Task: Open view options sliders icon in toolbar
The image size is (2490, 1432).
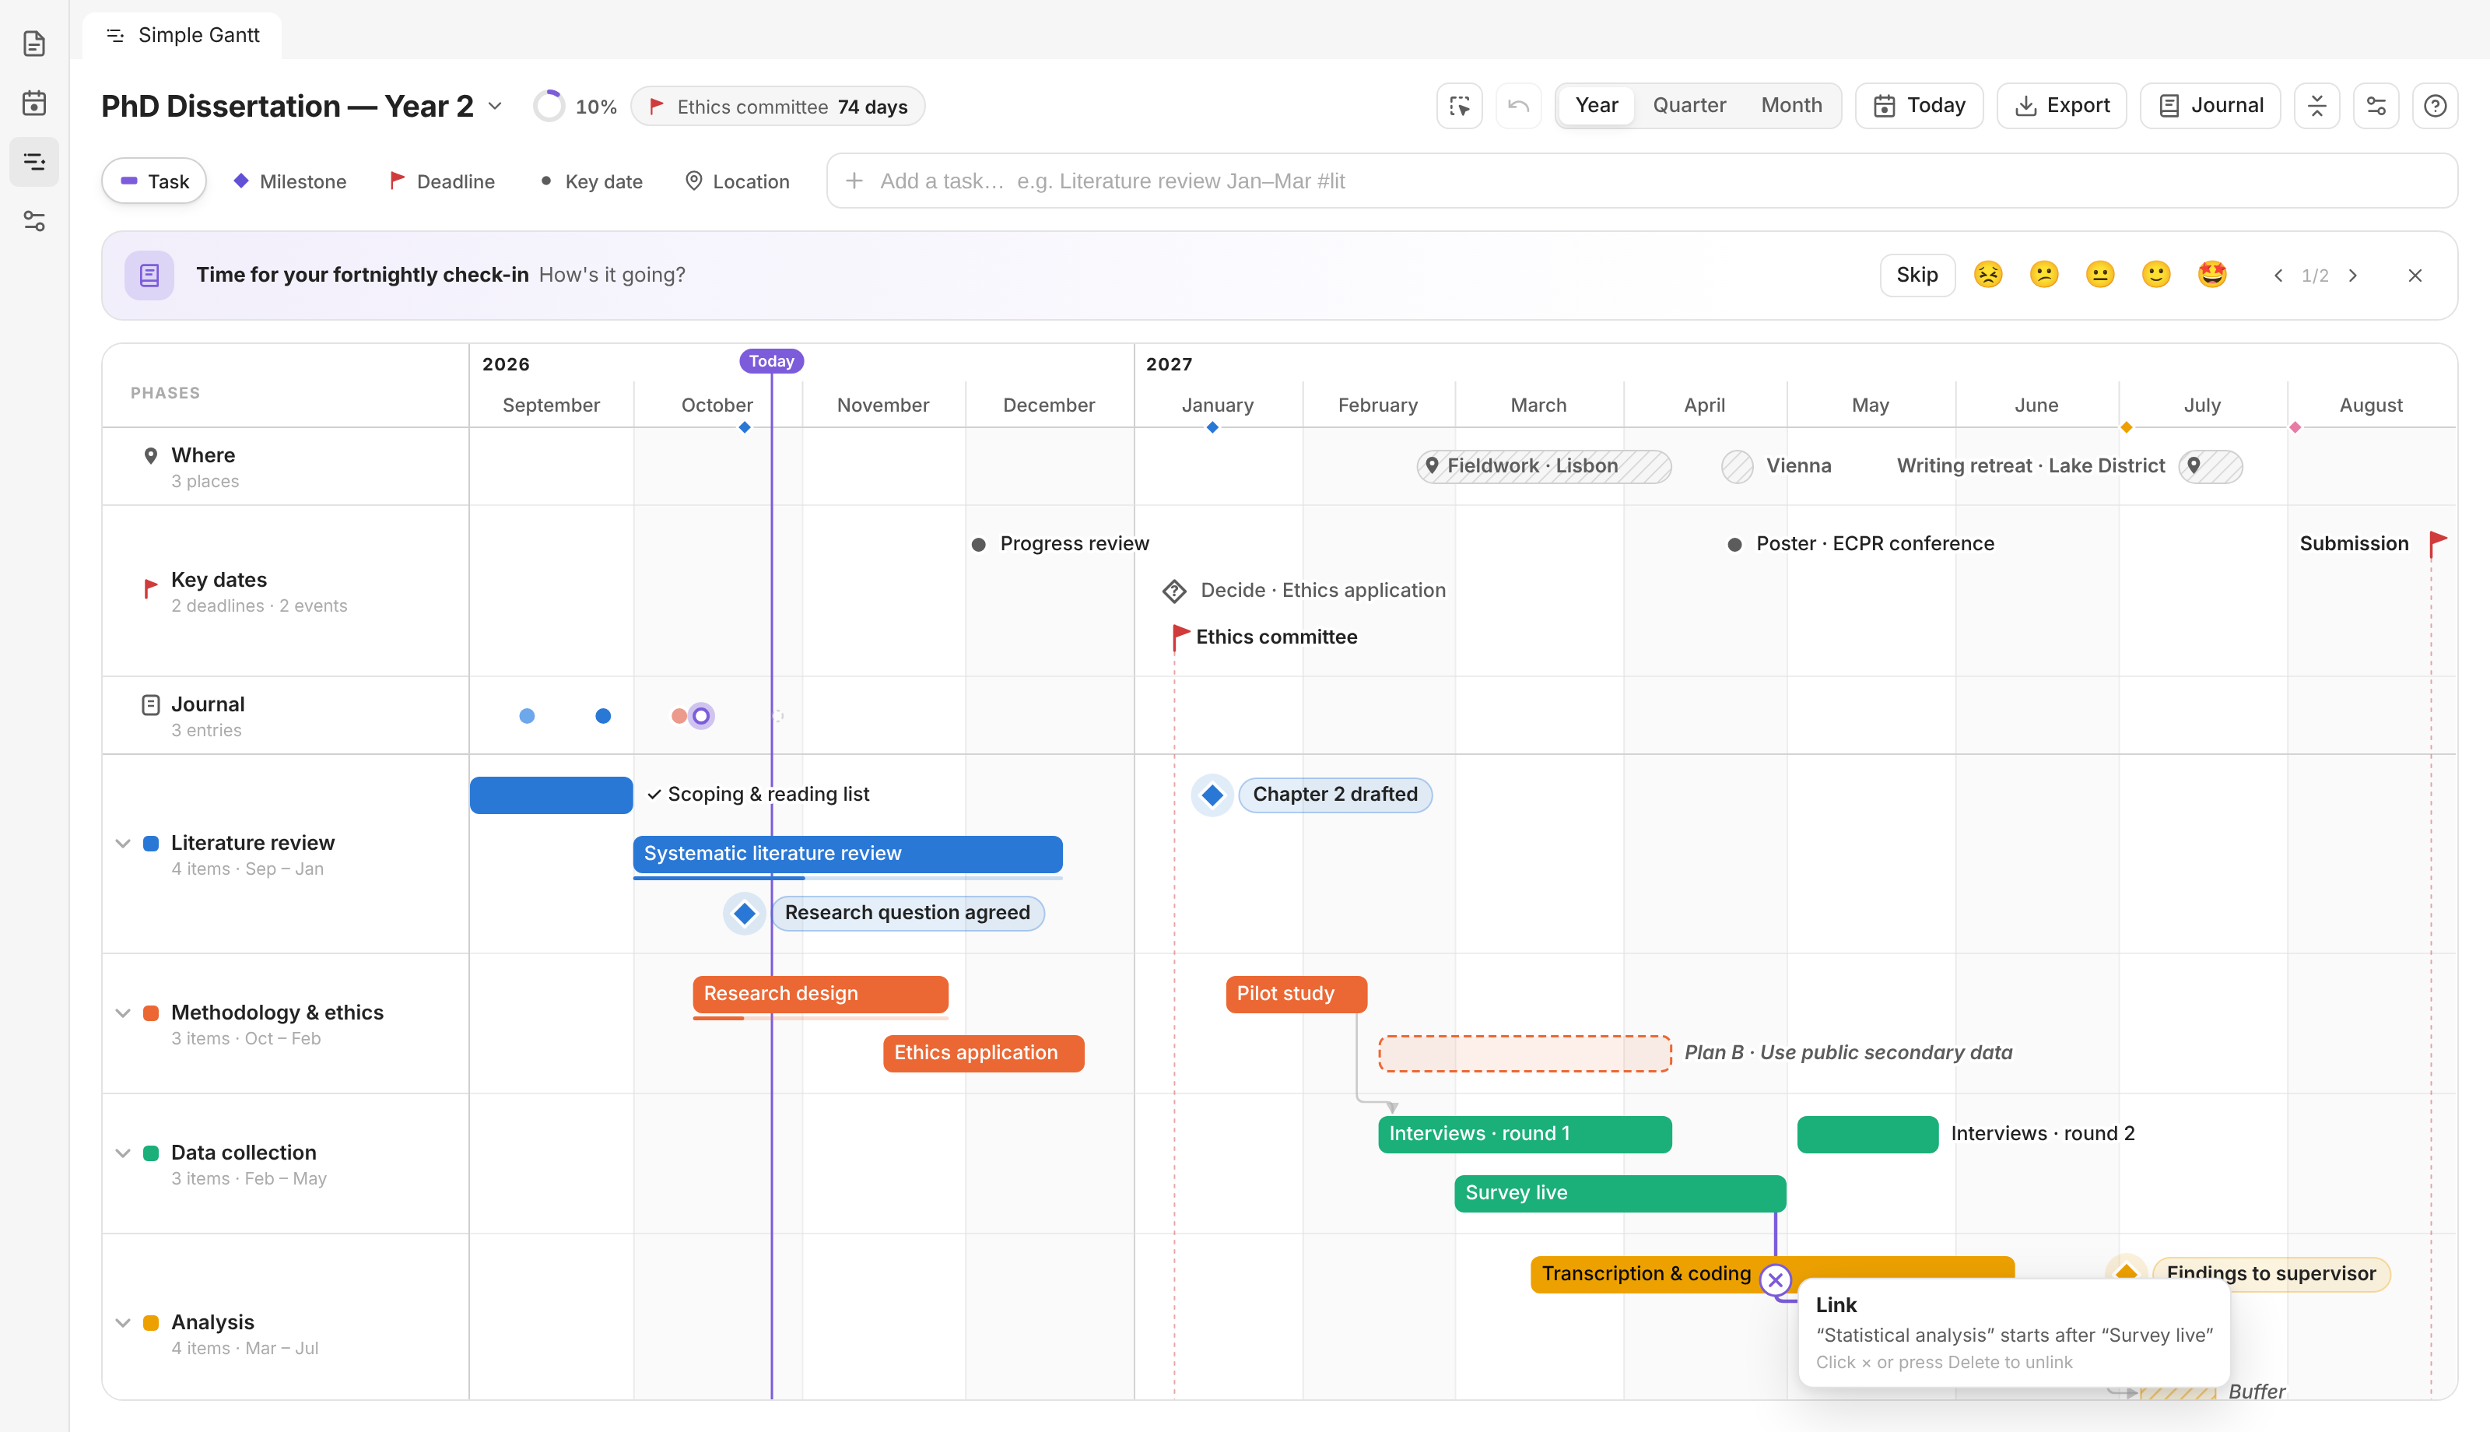Action: 2376,105
